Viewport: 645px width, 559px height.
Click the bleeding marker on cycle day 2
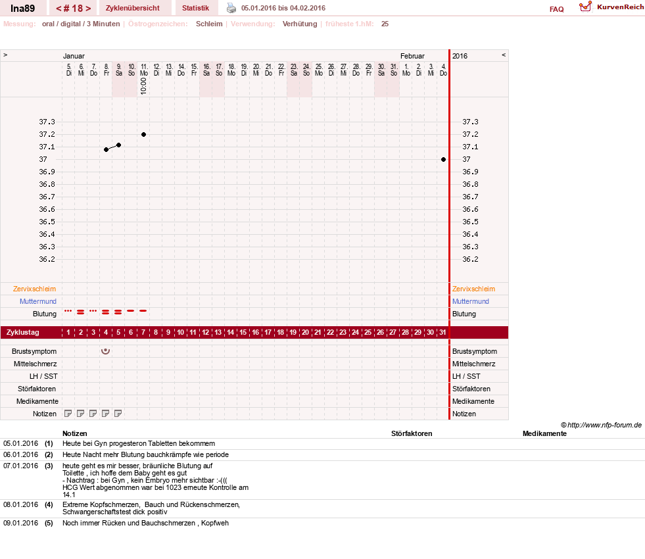(81, 312)
